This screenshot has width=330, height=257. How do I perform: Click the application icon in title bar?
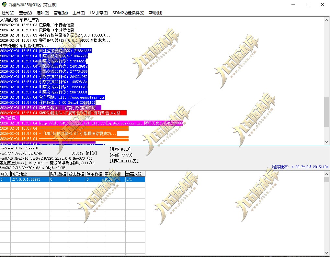4,5
